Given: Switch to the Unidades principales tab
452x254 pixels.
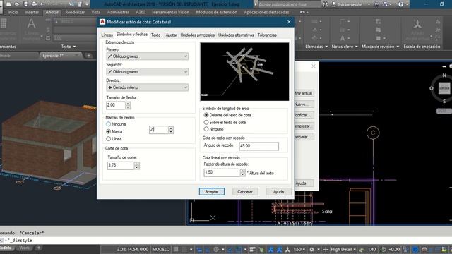Looking at the screenshot, I should click(198, 35).
